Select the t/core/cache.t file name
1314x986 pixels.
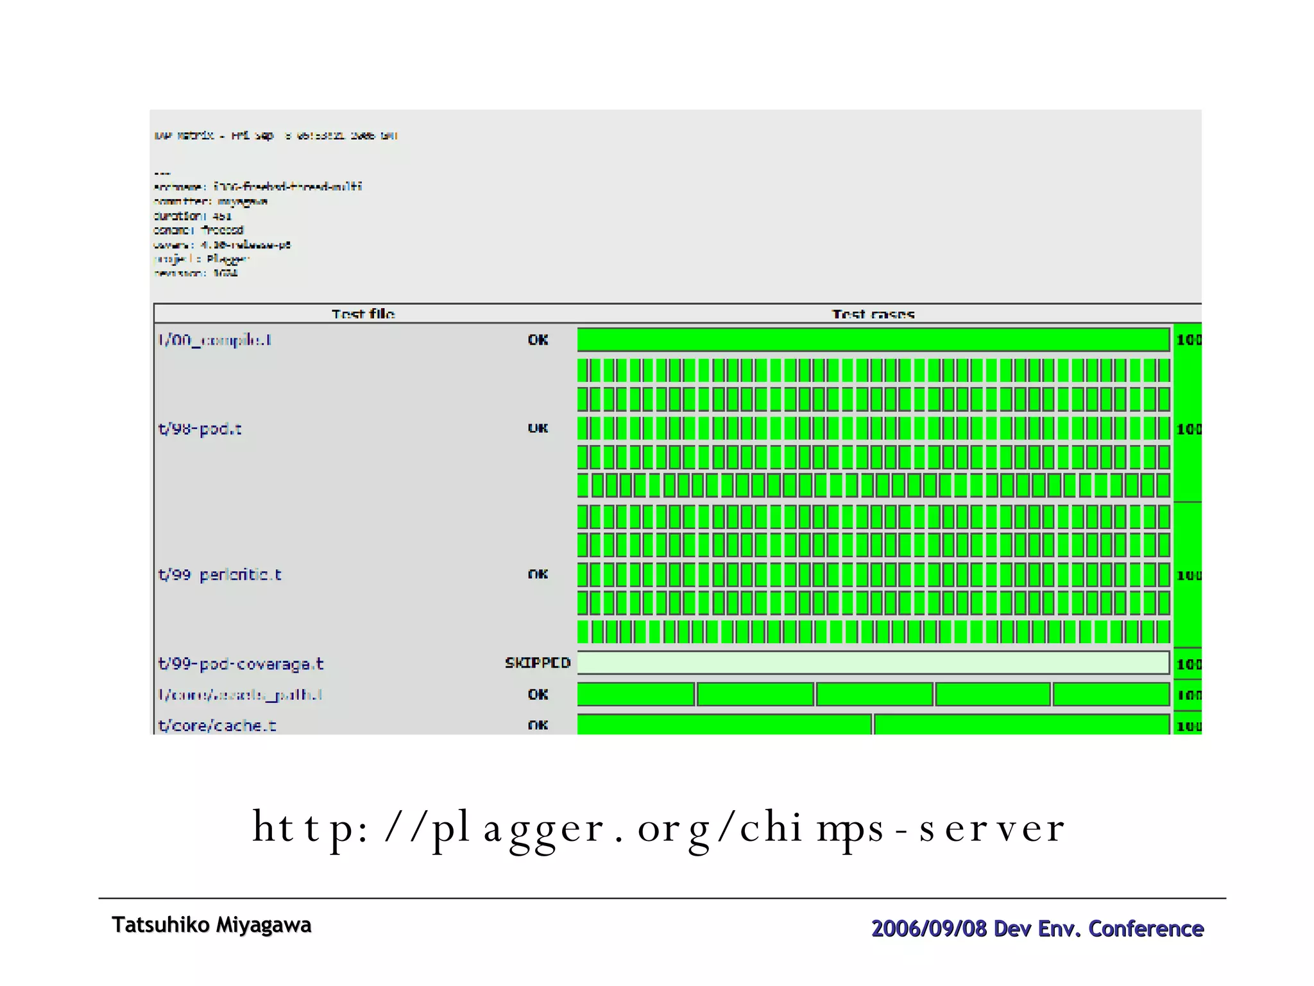pyautogui.click(x=217, y=725)
